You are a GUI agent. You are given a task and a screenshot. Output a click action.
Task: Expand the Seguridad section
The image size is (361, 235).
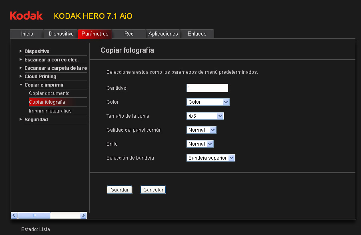pyautogui.click(x=21, y=120)
